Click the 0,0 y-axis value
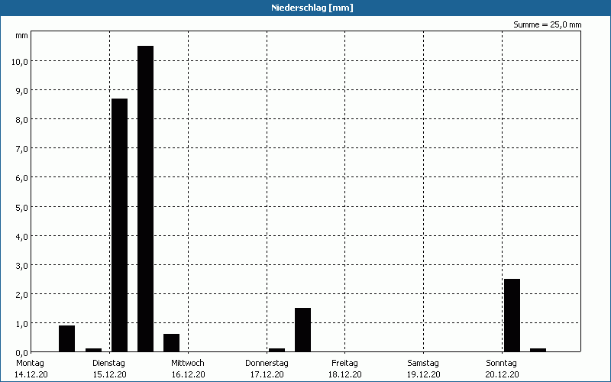Screen dimensions: 611x382 tap(21, 352)
